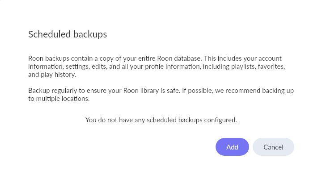Click the 'Scheduled backups' dialog title

click(68, 34)
